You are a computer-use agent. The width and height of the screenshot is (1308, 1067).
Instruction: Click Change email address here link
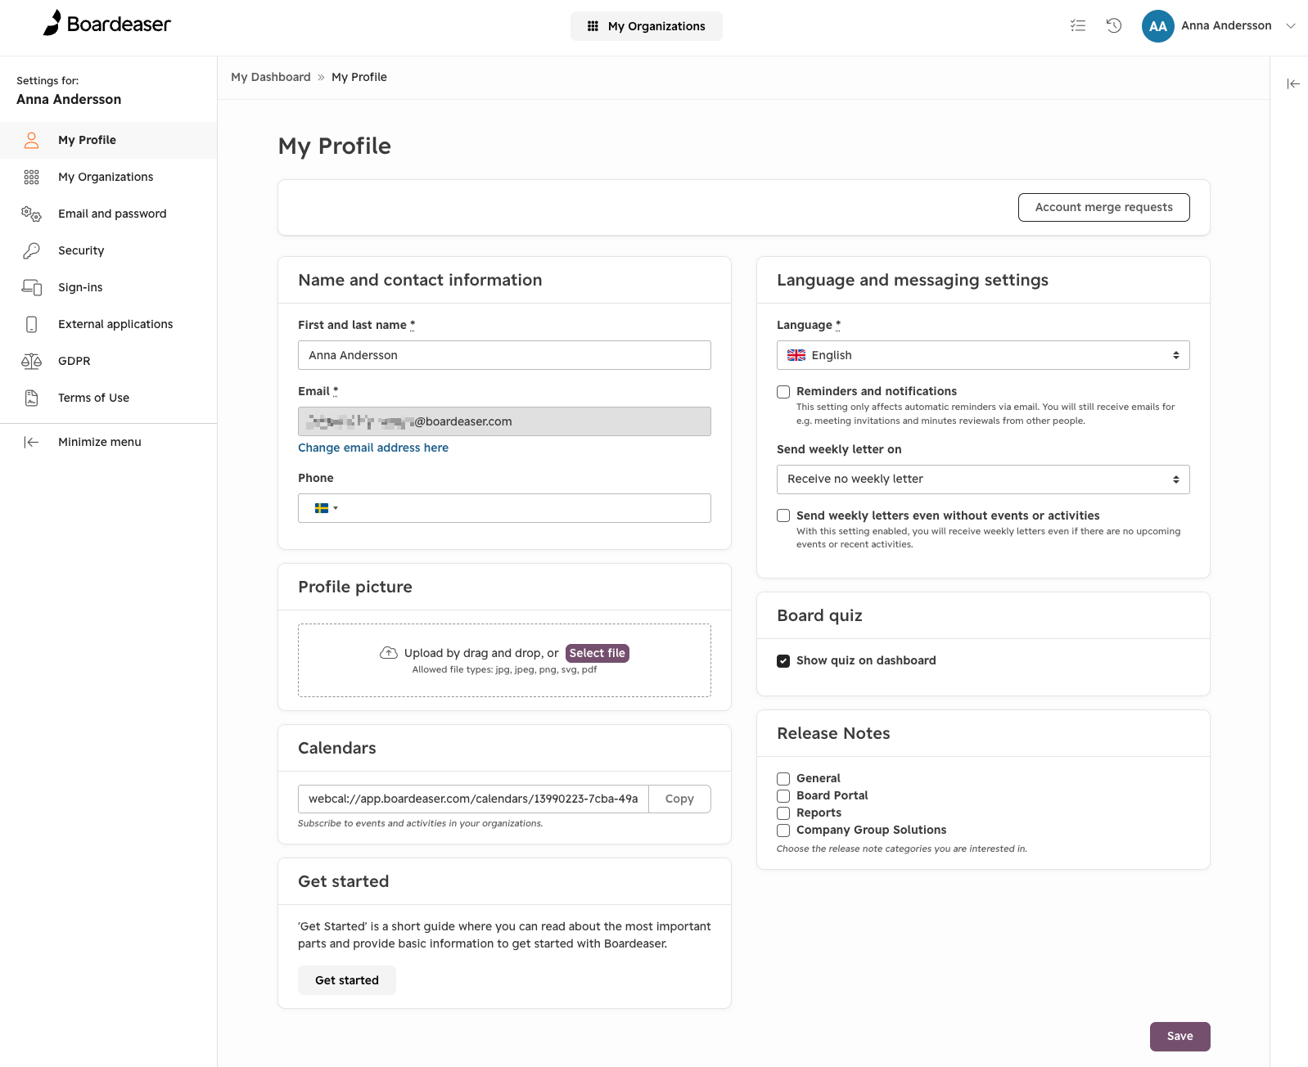click(373, 448)
